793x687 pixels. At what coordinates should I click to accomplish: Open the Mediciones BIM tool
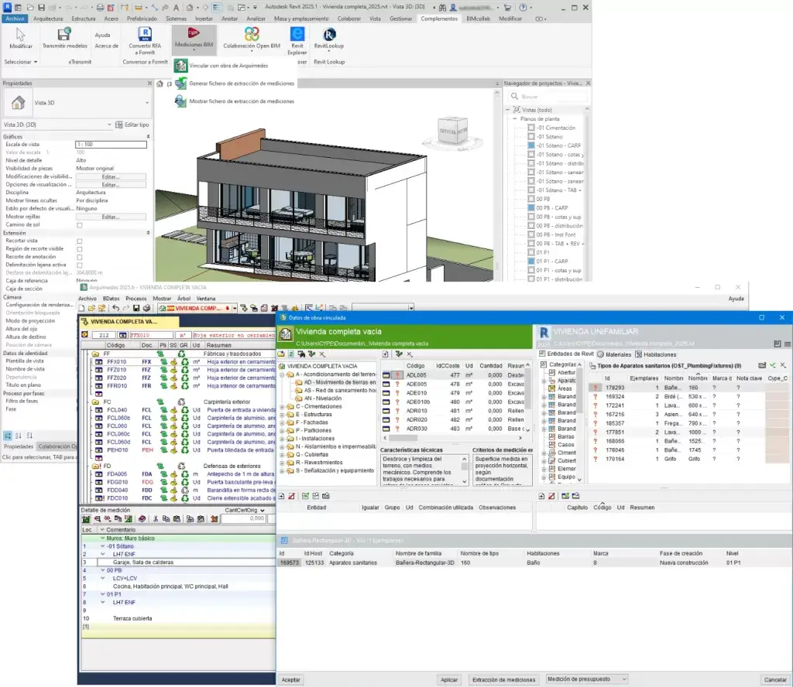(193, 39)
